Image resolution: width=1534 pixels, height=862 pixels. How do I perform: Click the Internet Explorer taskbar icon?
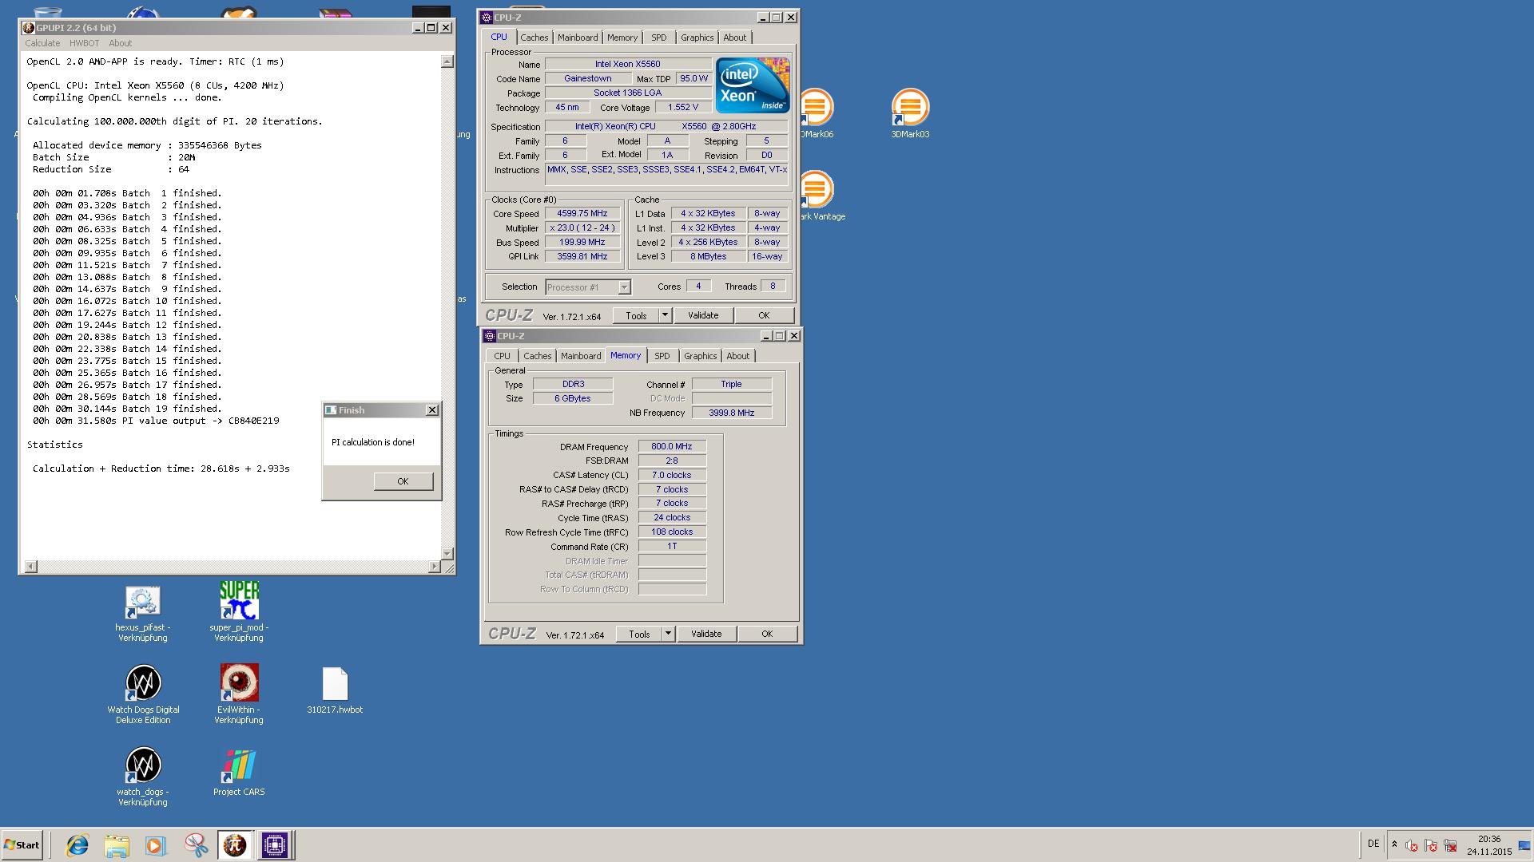pos(77,845)
